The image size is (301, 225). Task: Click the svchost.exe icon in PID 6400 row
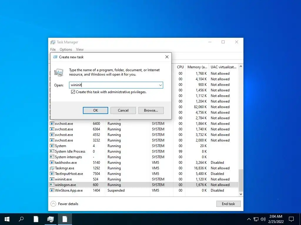point(52,124)
